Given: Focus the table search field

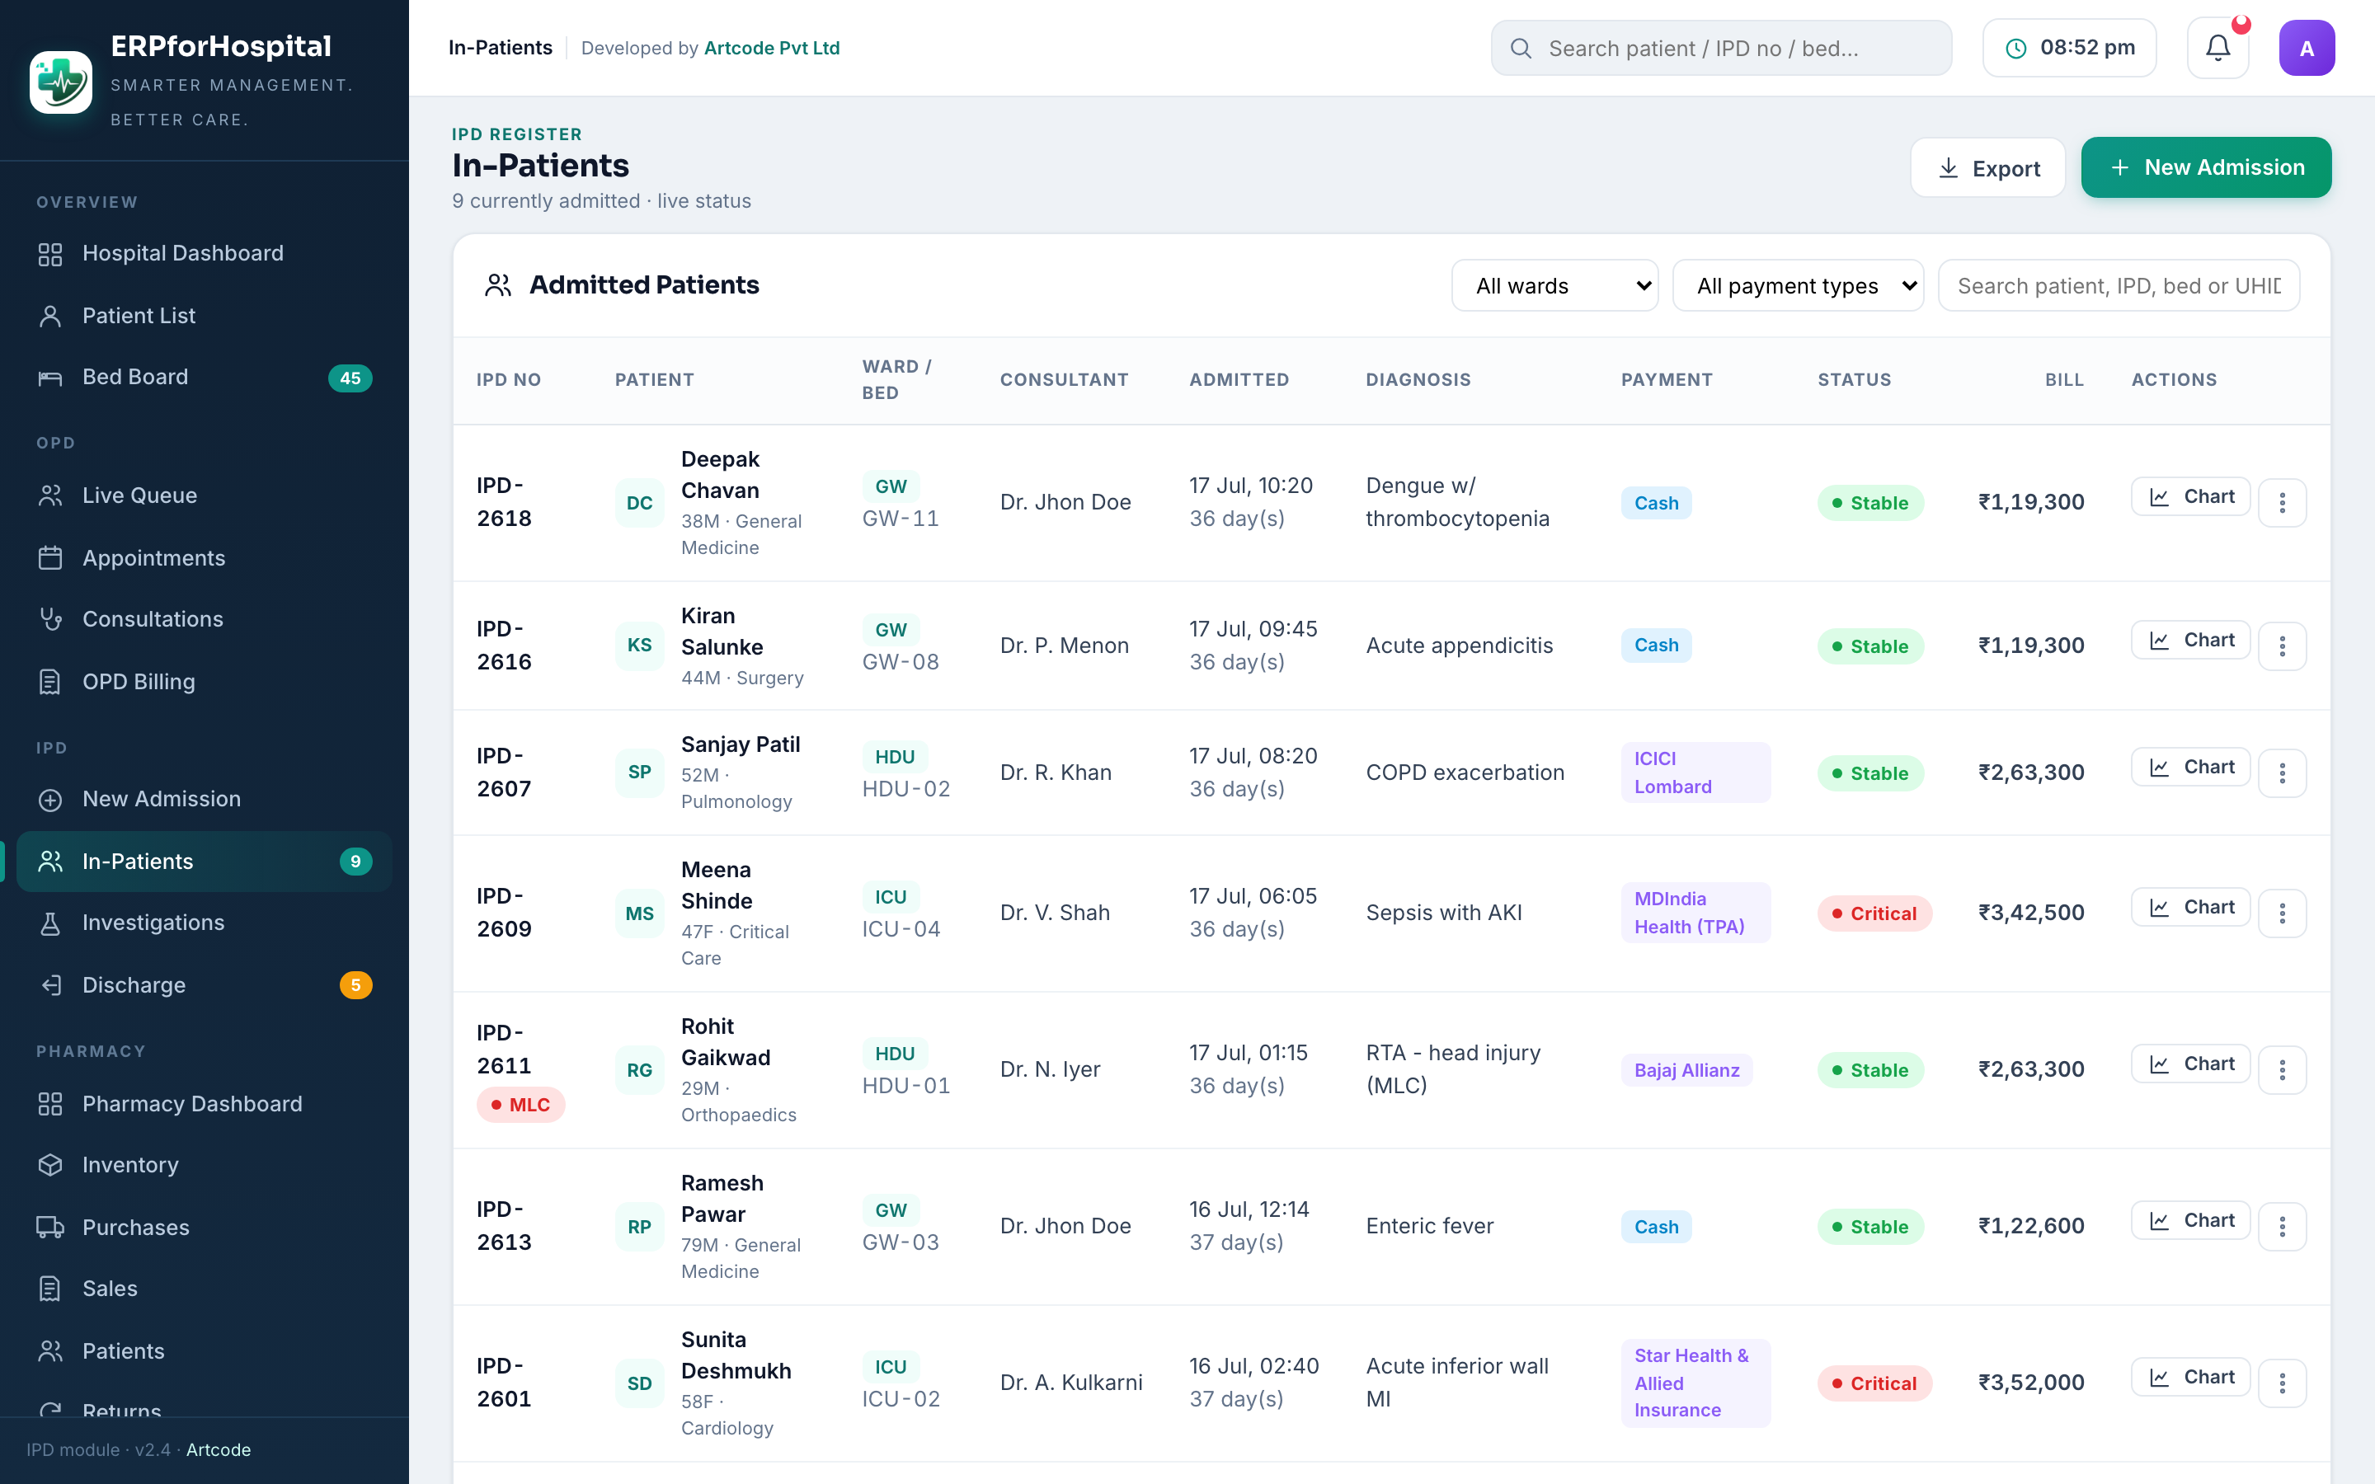Looking at the screenshot, I should 2118,285.
